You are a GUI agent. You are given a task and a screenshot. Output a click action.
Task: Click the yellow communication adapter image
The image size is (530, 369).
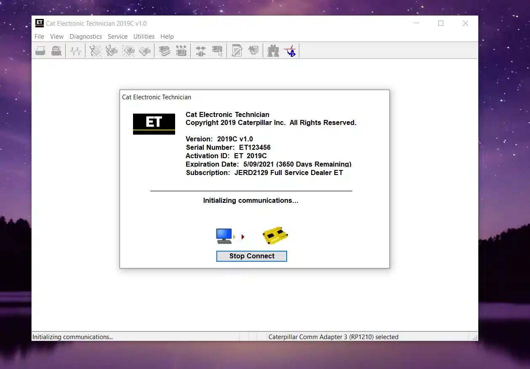coord(275,236)
